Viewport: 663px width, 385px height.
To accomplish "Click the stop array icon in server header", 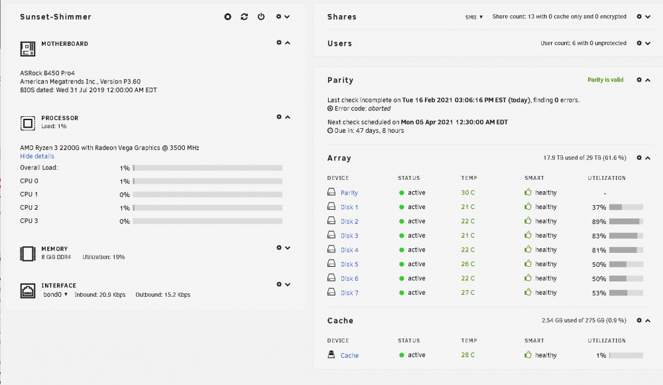I will (227, 17).
